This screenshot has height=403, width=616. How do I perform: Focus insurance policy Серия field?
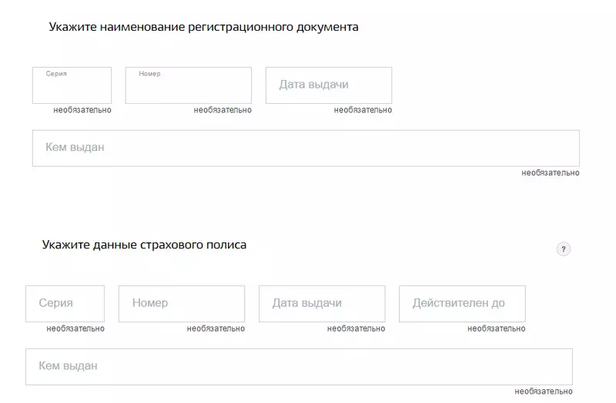pos(65,304)
